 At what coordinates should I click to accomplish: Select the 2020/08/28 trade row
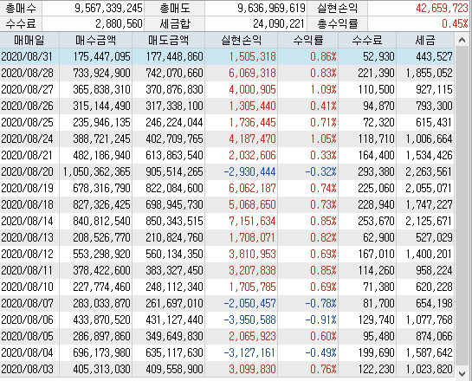pos(227,73)
